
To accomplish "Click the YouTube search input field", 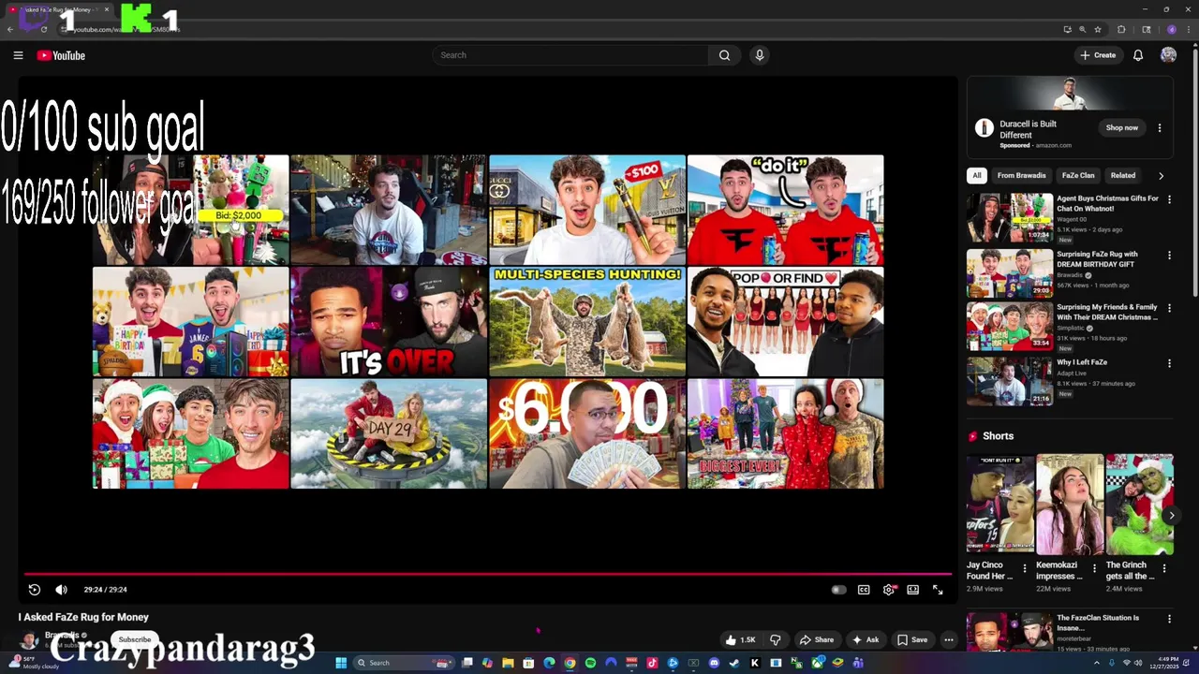I will (571, 55).
